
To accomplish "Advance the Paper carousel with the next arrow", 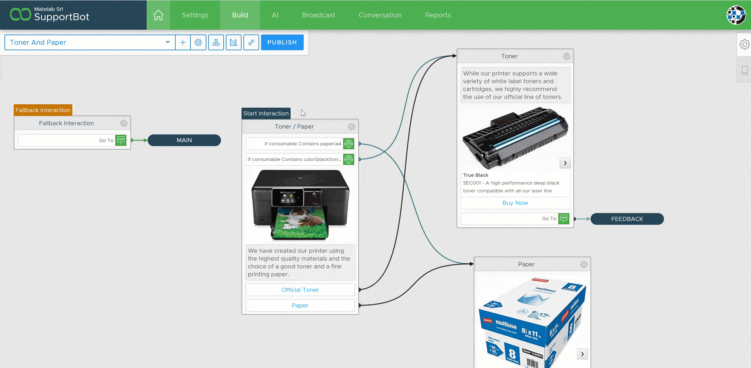I will 582,354.
